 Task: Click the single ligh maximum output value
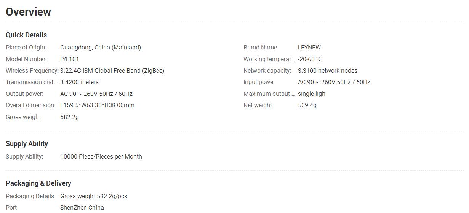(x=312, y=94)
